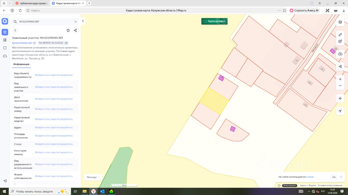This screenshot has width=348, height=195.
Task: Click the house number 19 building marker
Action: click(296, 60)
